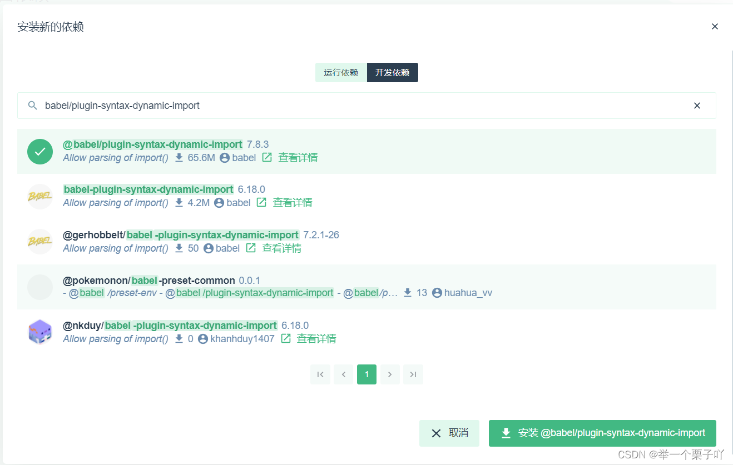Select @gerhobbelt/babel-plugin-syntax-dynamic-import package name
733x465 pixels.
click(181, 235)
